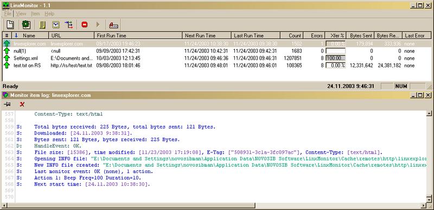Open settings with the green gear icon
Image resolution: width=434 pixels, height=210 pixels.
pos(26,25)
